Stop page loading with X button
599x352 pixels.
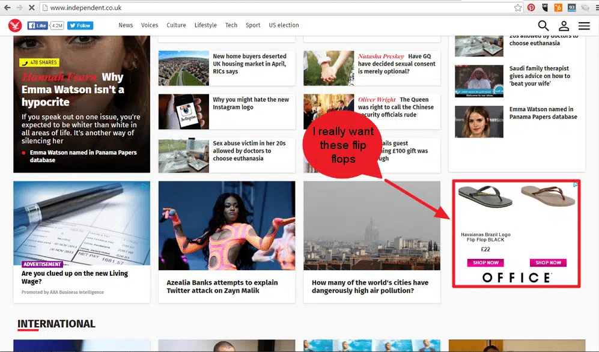(x=31, y=8)
